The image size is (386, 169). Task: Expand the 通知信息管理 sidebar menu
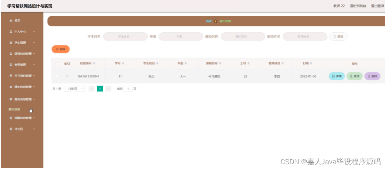[x=22, y=87]
